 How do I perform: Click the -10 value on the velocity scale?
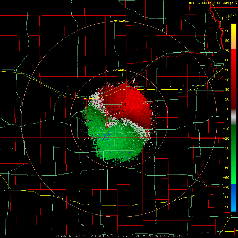tap(226, 129)
